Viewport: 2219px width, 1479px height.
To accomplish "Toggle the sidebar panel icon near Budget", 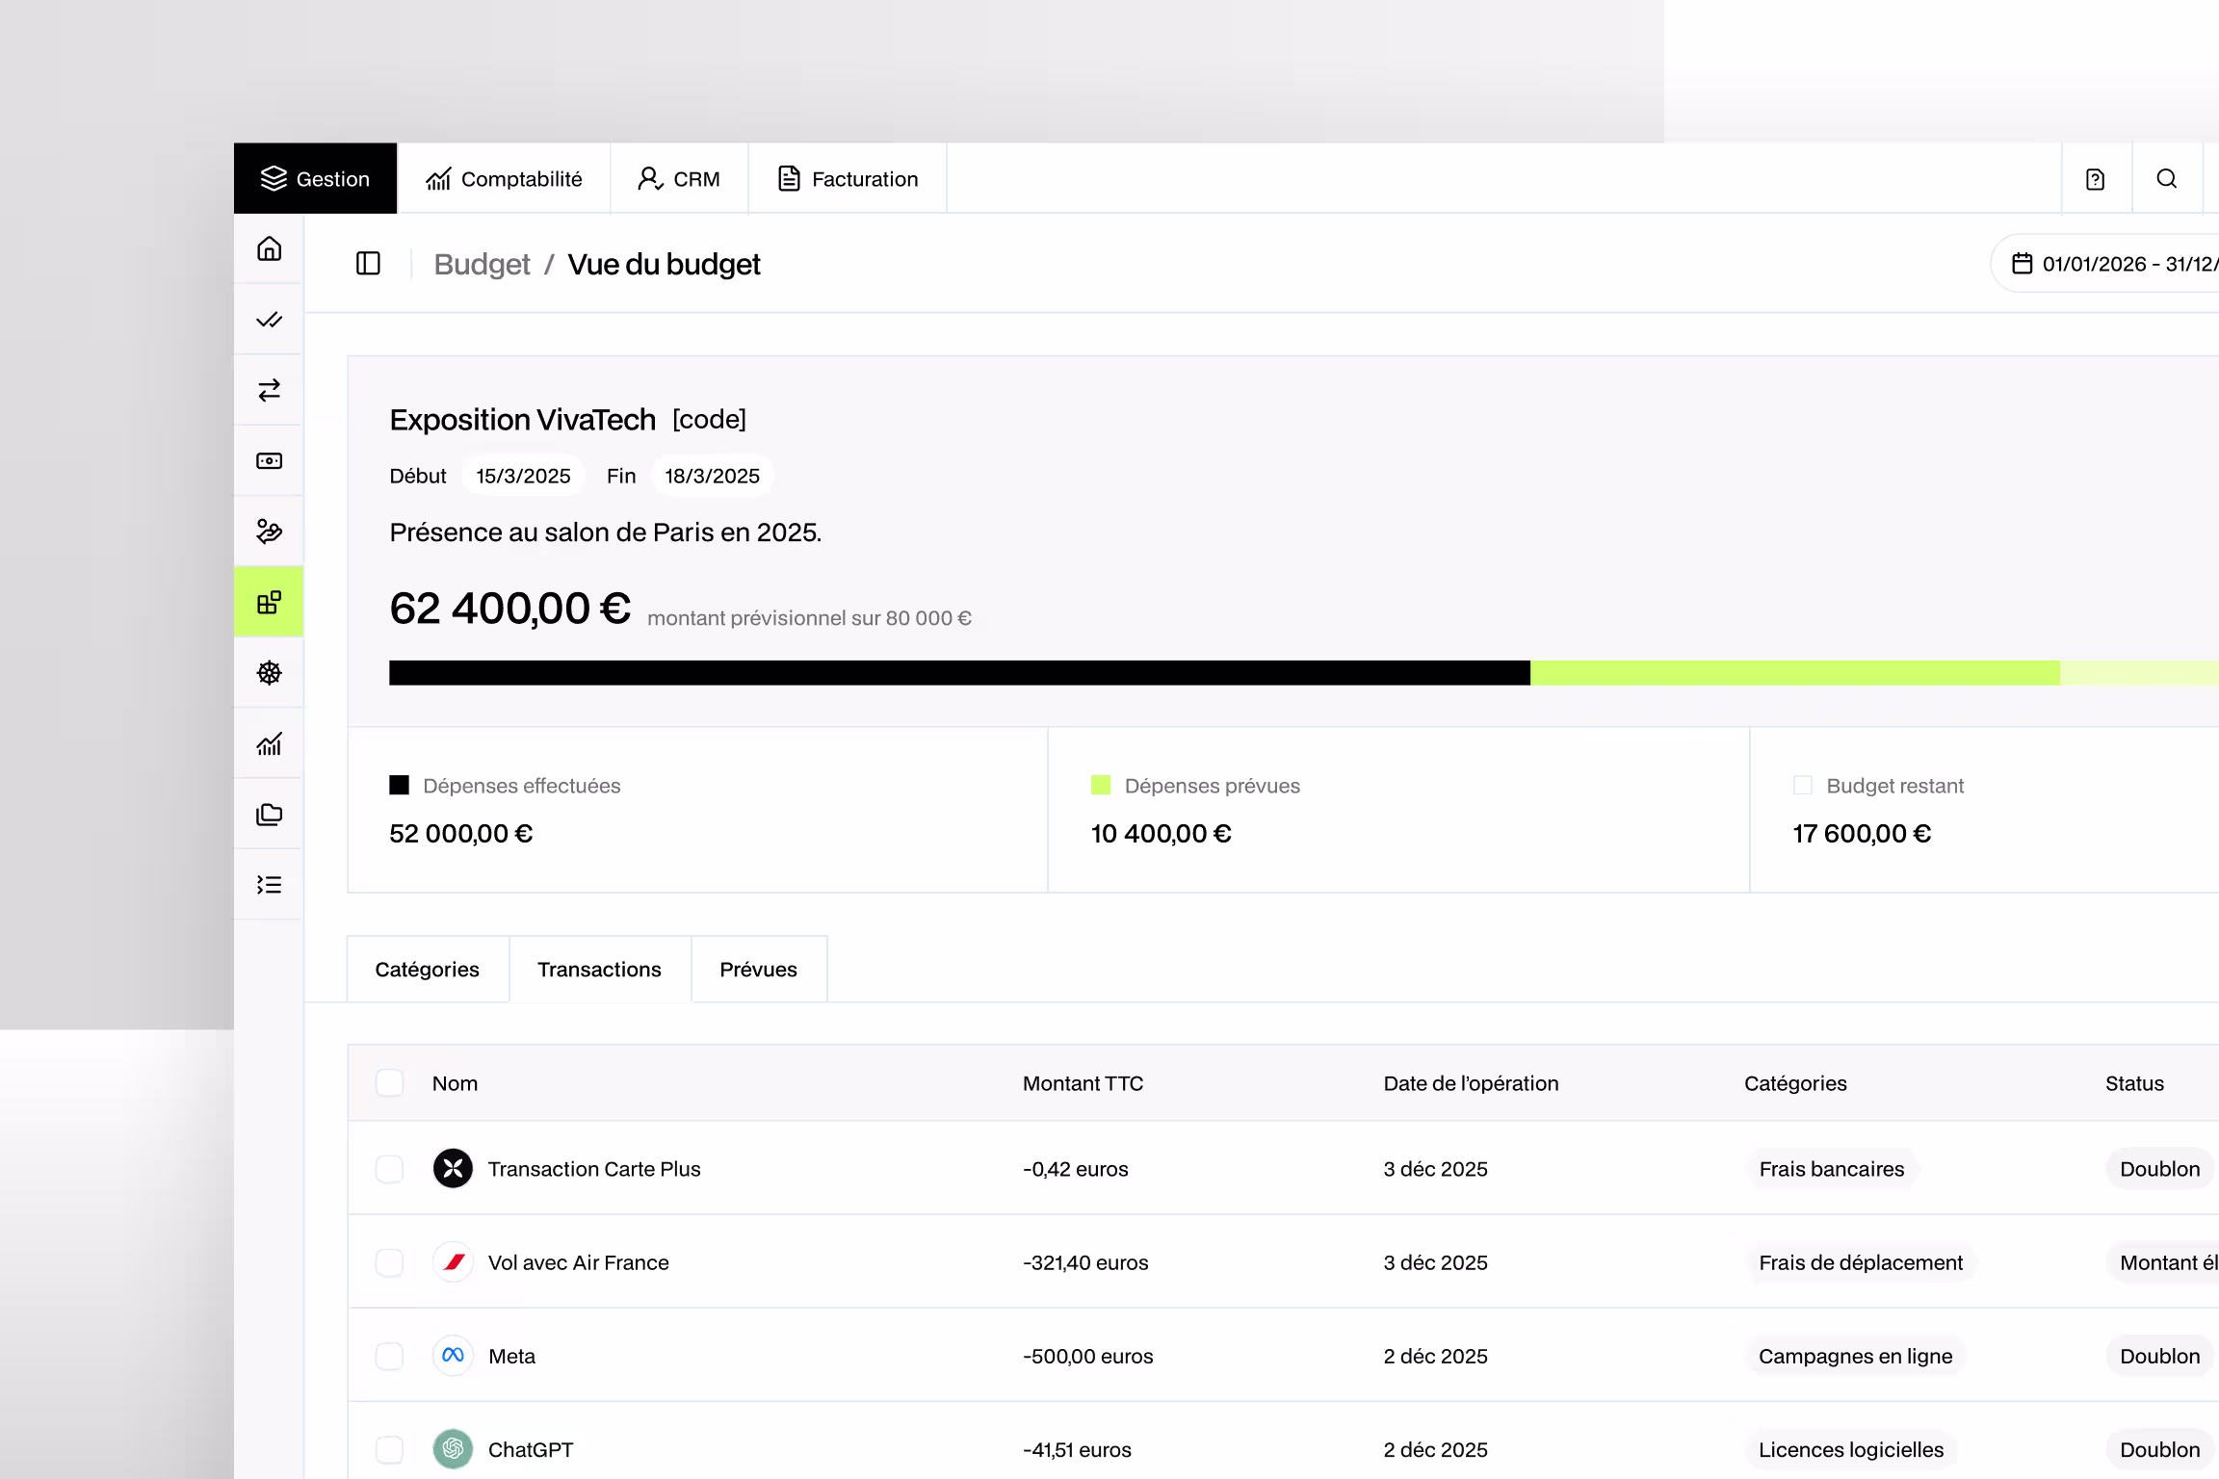I will [368, 264].
